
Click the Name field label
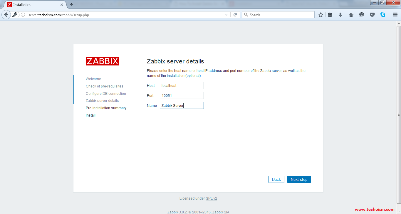tap(152, 106)
